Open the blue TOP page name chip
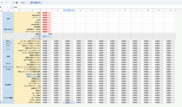The image size is (182, 107). point(47,36)
